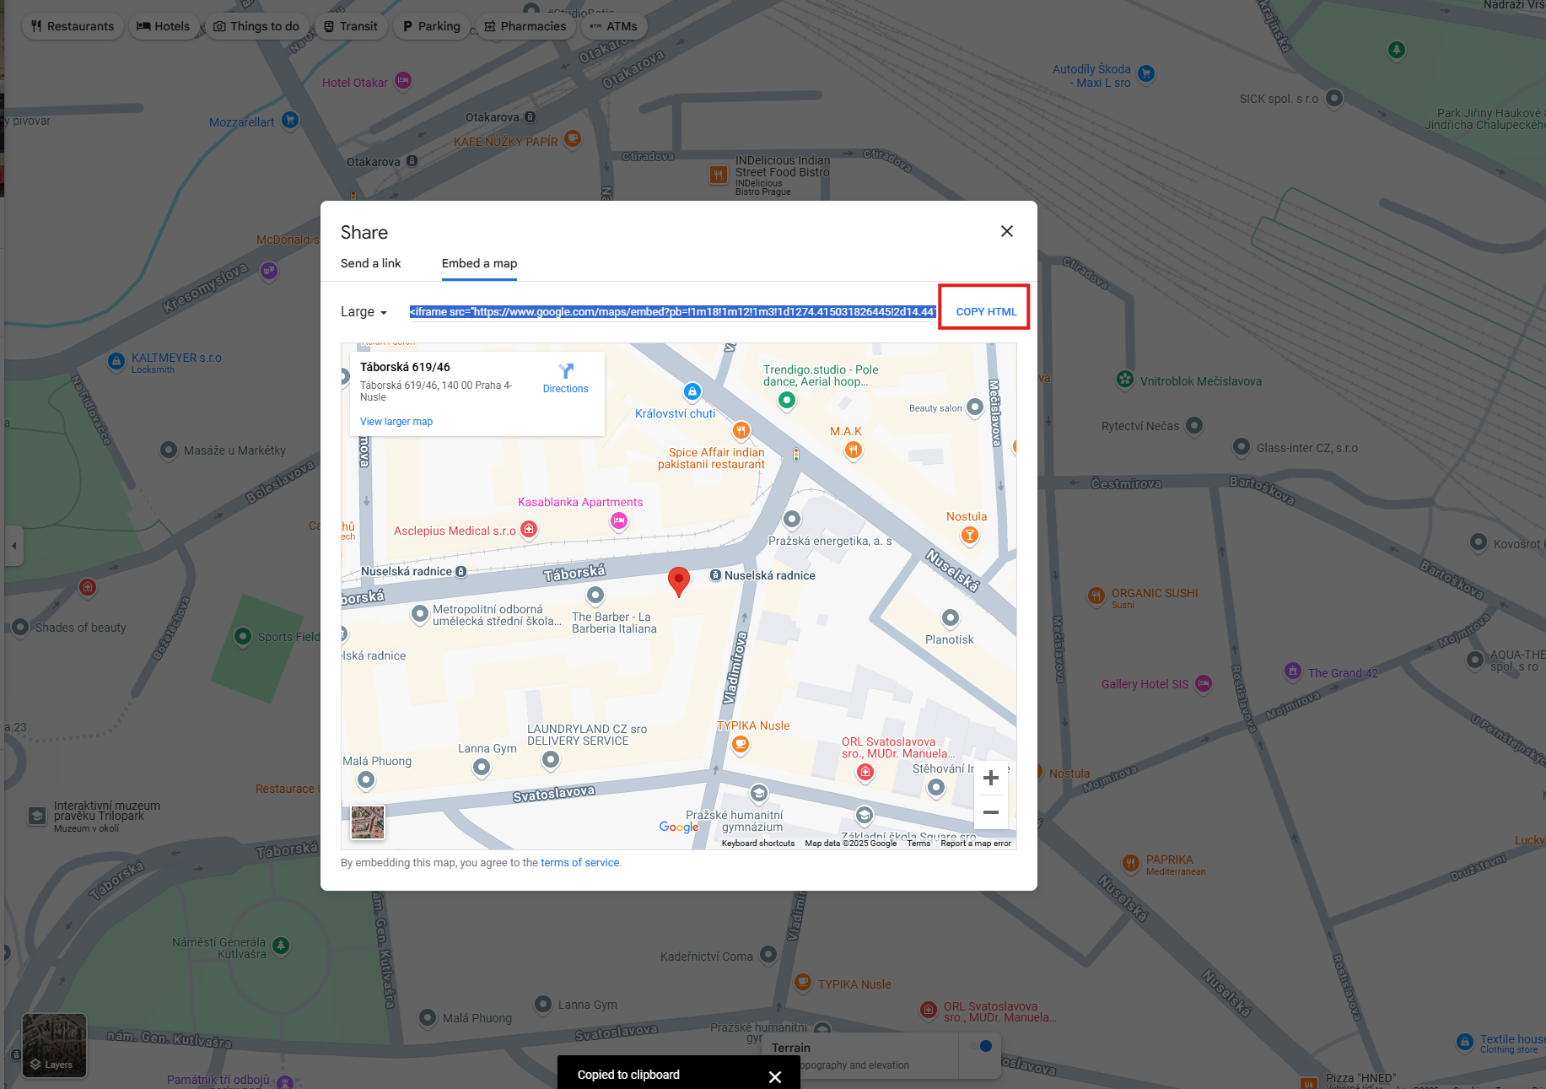Open the Layers thumbnail button

point(54,1045)
